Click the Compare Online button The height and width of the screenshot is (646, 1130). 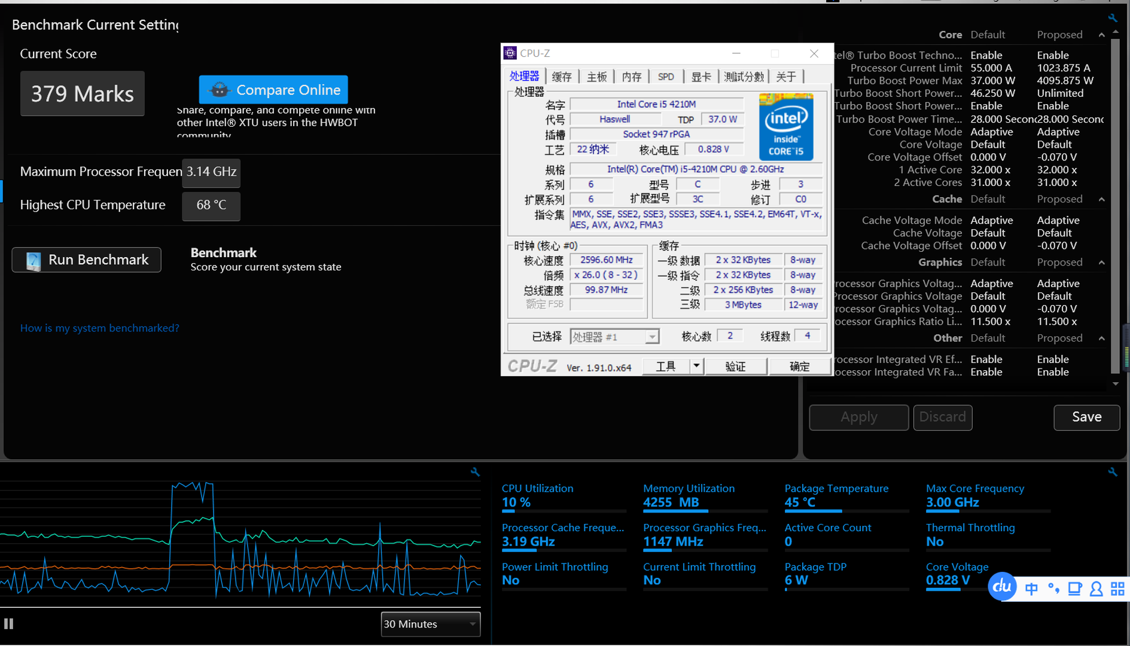273,90
